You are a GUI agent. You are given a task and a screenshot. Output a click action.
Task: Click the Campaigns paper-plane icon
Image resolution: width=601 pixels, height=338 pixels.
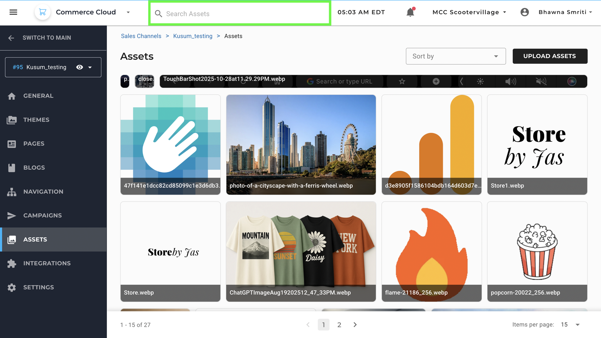12,216
